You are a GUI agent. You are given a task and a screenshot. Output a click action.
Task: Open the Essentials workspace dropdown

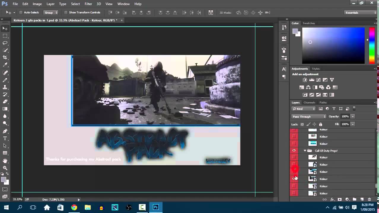[361, 12]
